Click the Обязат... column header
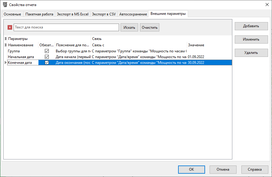The height and width of the screenshot is (177, 272). coord(46,45)
